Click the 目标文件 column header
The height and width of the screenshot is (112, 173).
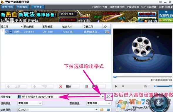[93, 27]
